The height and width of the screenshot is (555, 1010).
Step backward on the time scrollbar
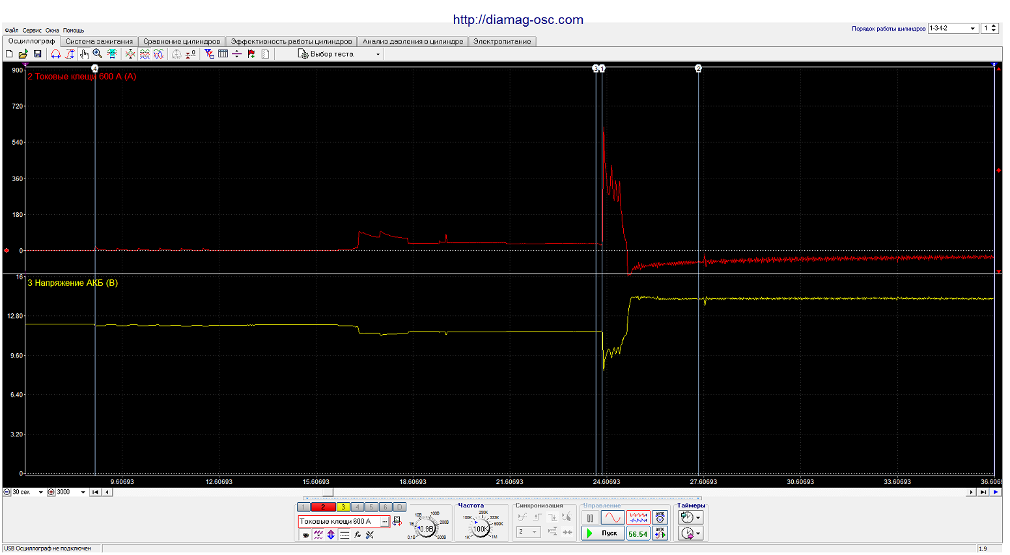[107, 492]
